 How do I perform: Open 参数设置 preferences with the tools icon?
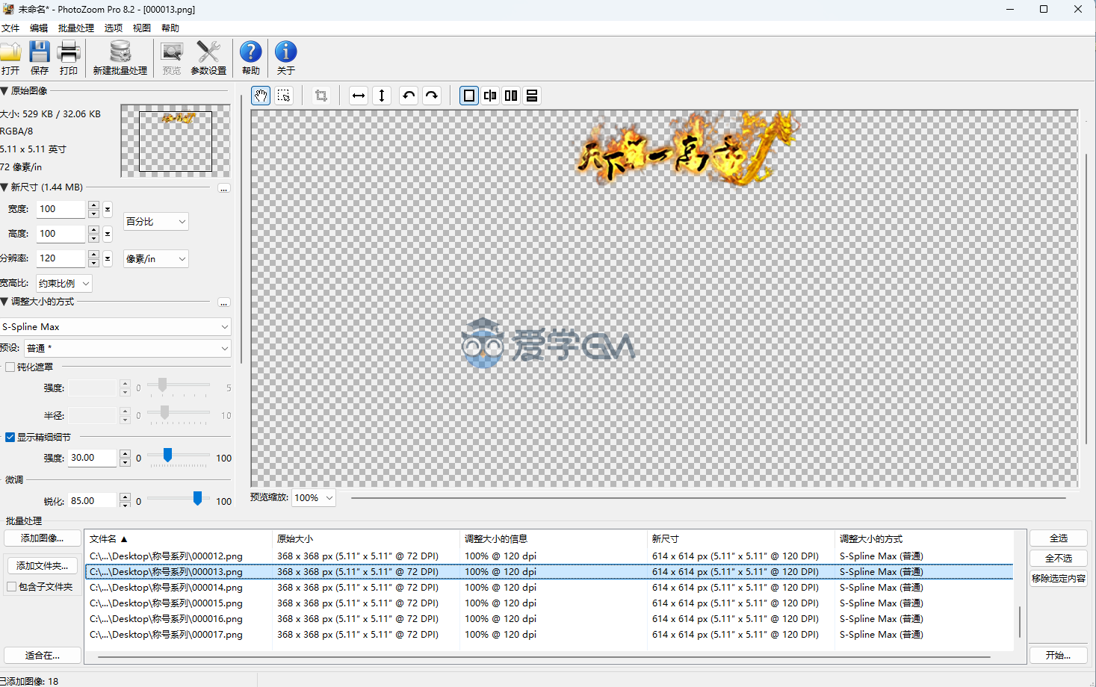[208, 52]
